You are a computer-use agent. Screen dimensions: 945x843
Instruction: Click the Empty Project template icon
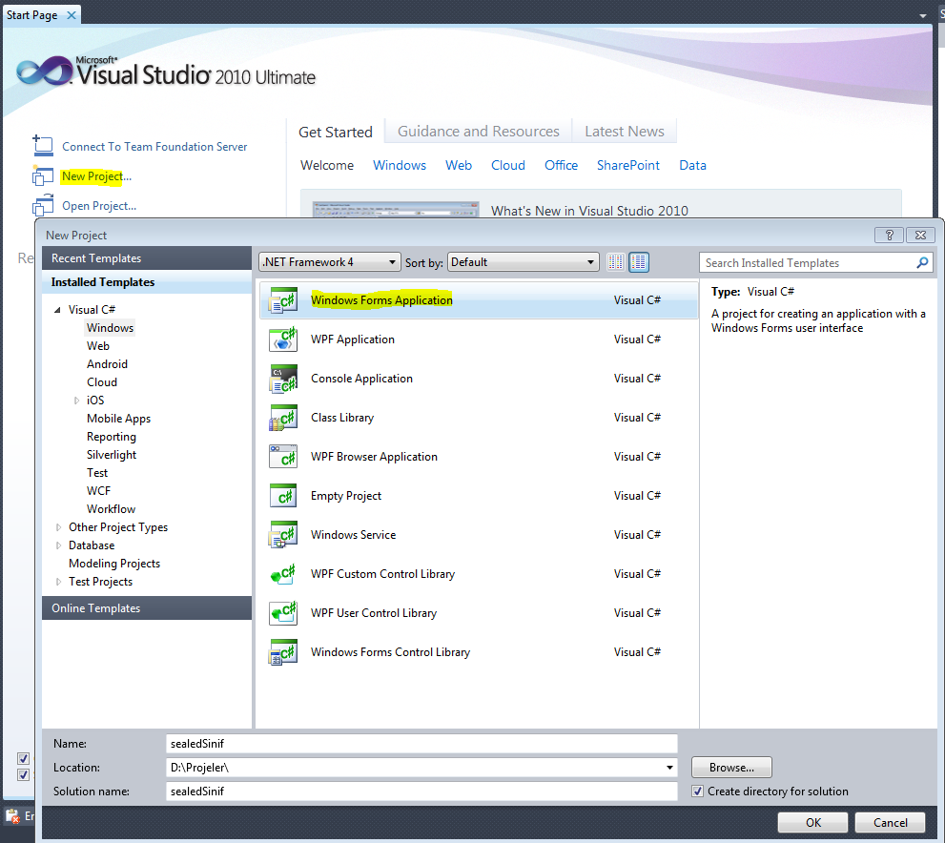pyautogui.click(x=283, y=496)
